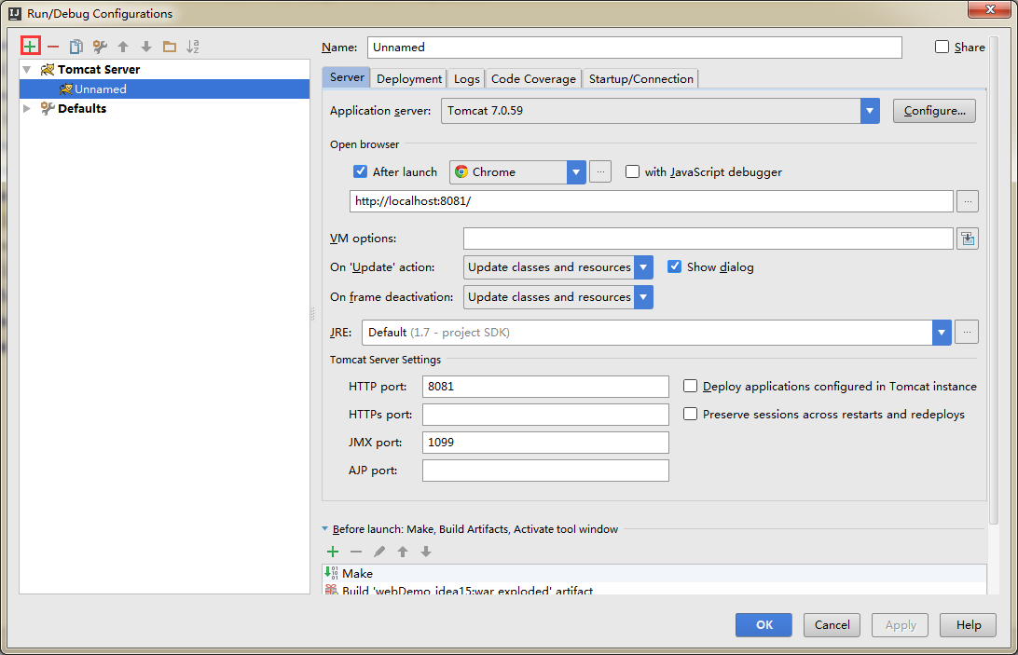Open On frame deactivation dropdown

(x=643, y=297)
